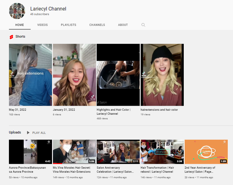Click the 1:09 duration badge
This screenshot has height=185, width=233.
click(x=223, y=161)
